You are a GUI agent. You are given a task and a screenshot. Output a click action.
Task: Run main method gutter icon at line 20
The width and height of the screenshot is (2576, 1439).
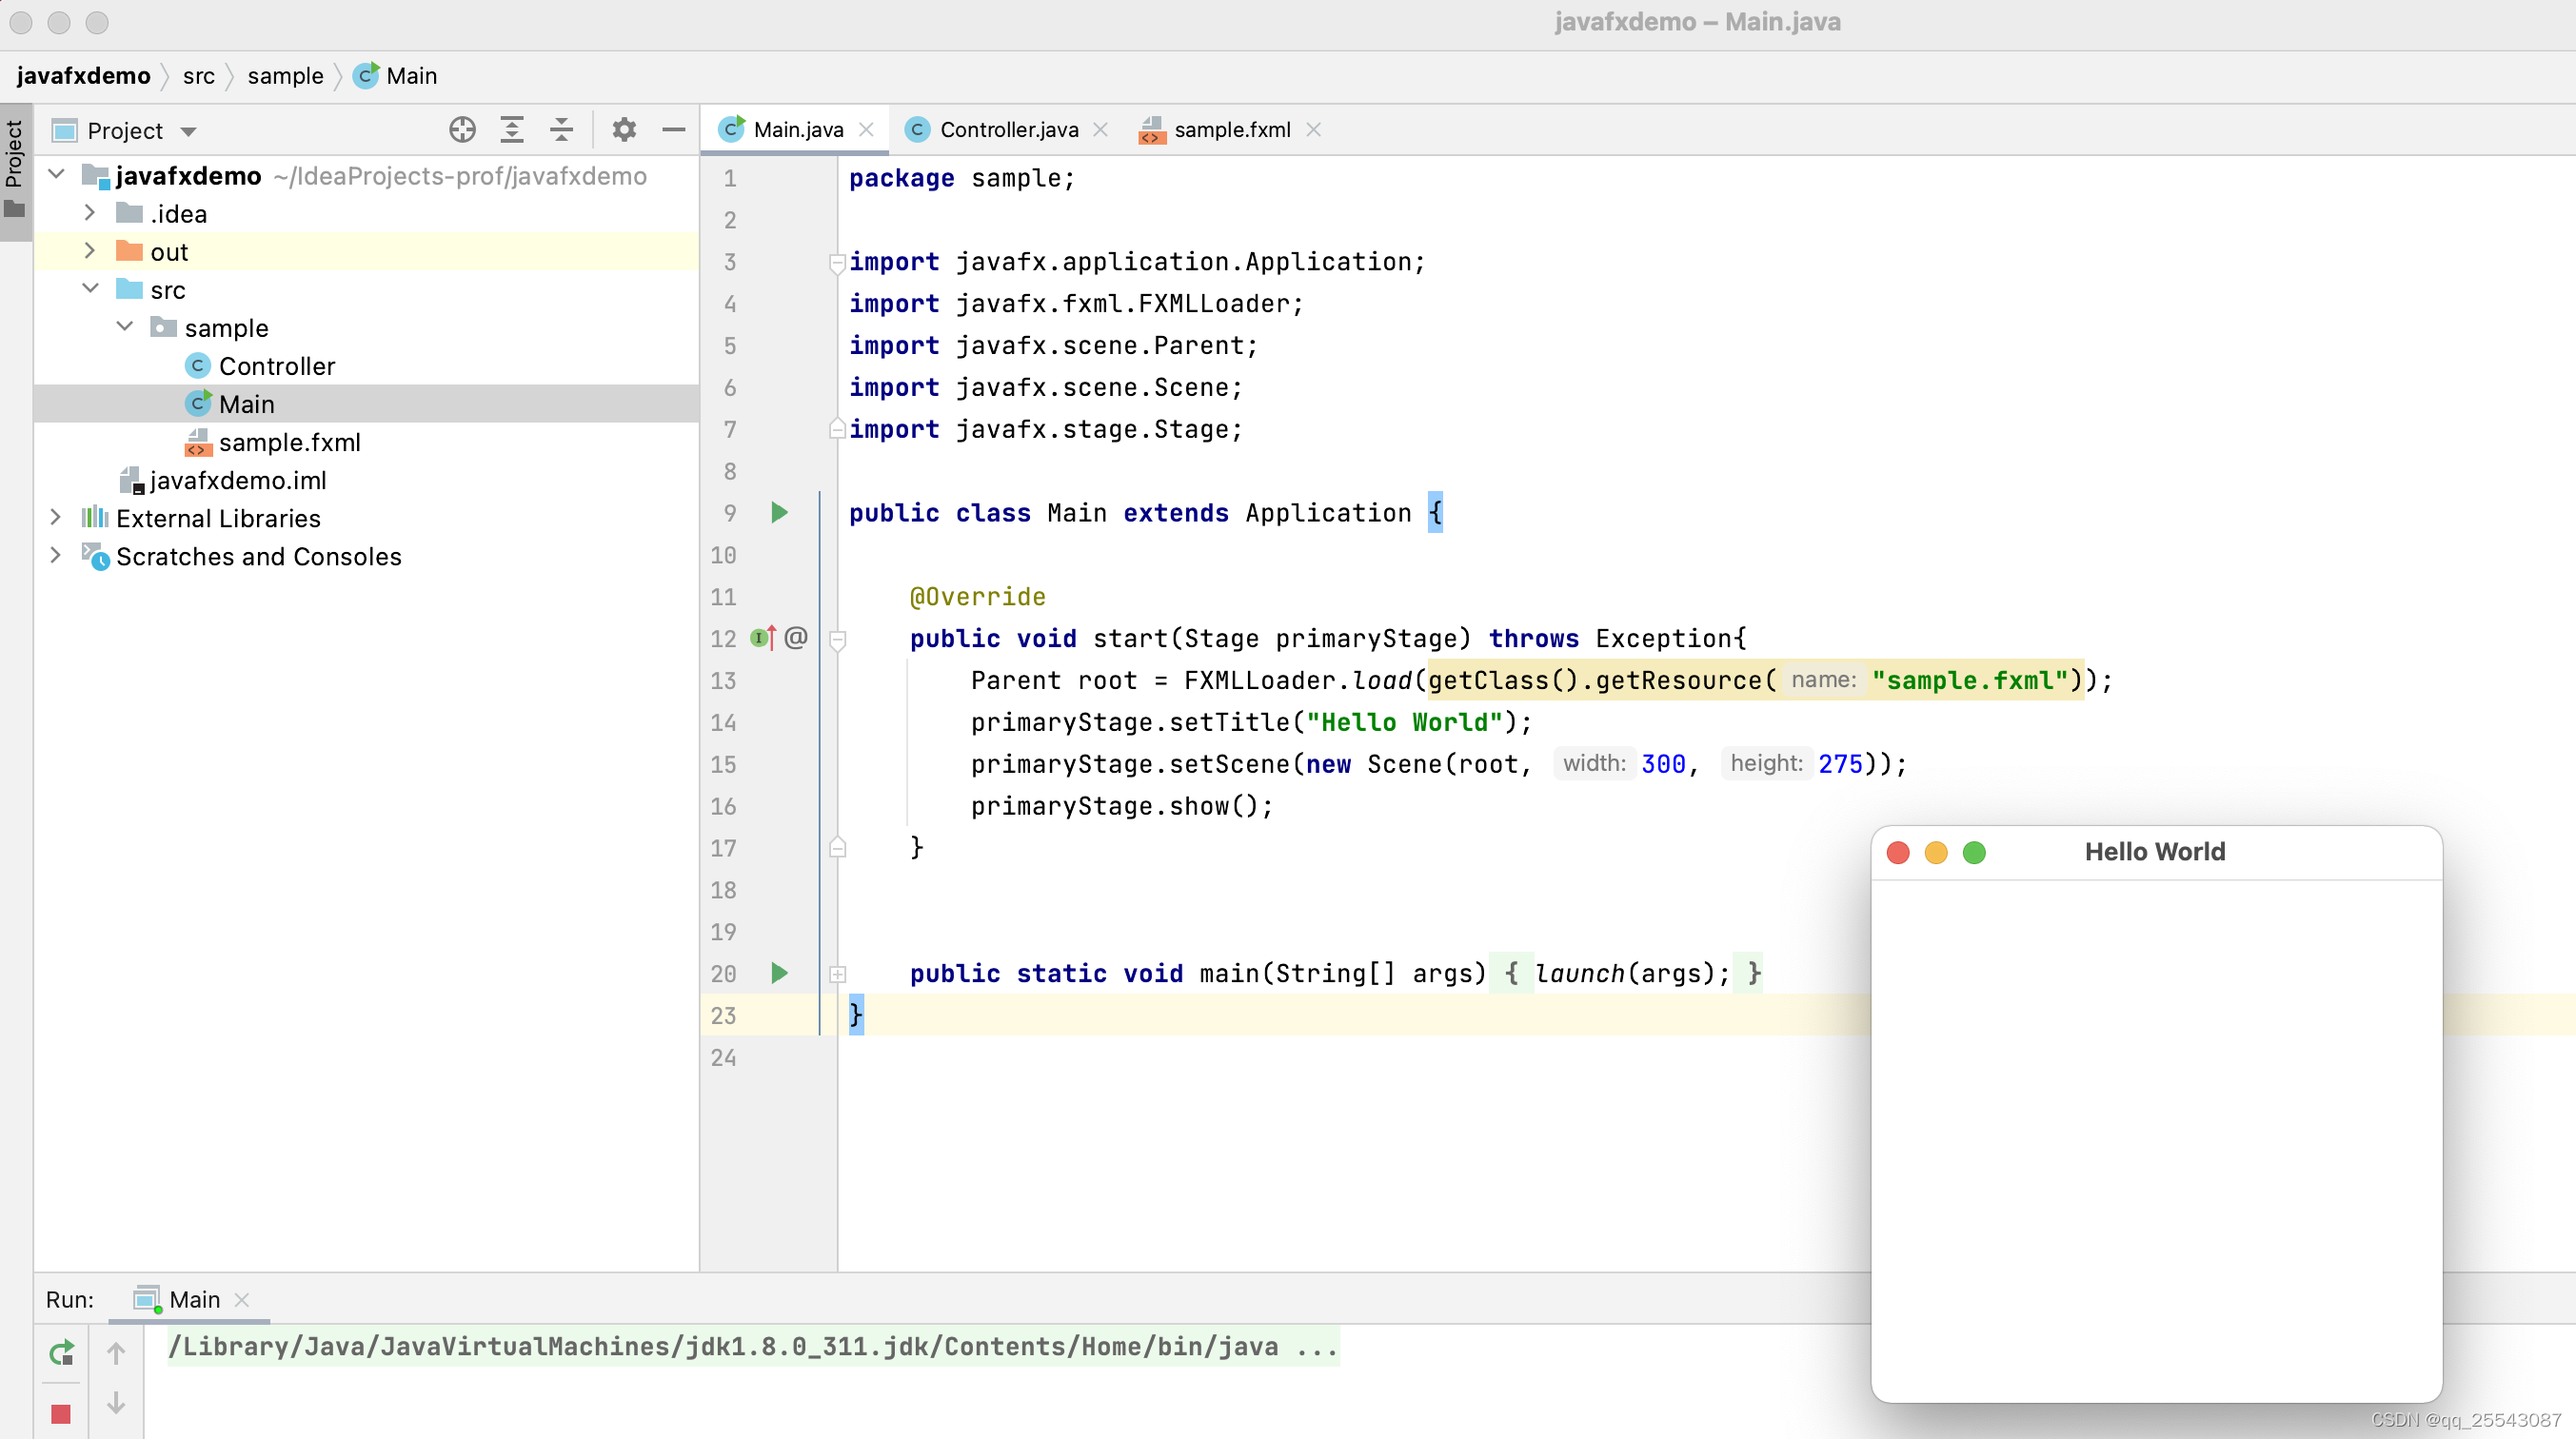[x=779, y=973]
